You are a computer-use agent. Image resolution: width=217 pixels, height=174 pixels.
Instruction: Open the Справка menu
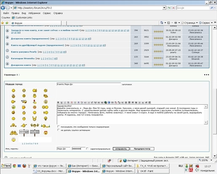click(58, 13)
